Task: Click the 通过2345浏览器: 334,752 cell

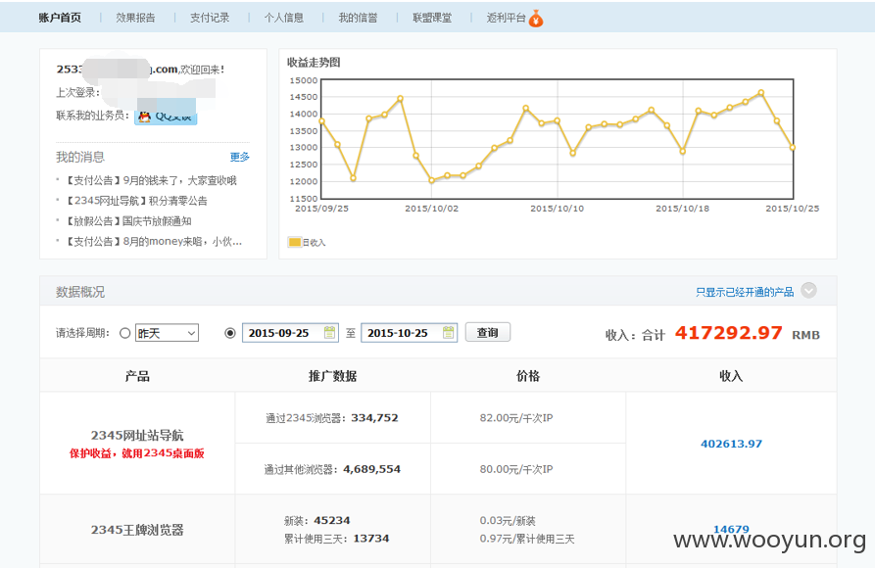Action: coord(332,418)
